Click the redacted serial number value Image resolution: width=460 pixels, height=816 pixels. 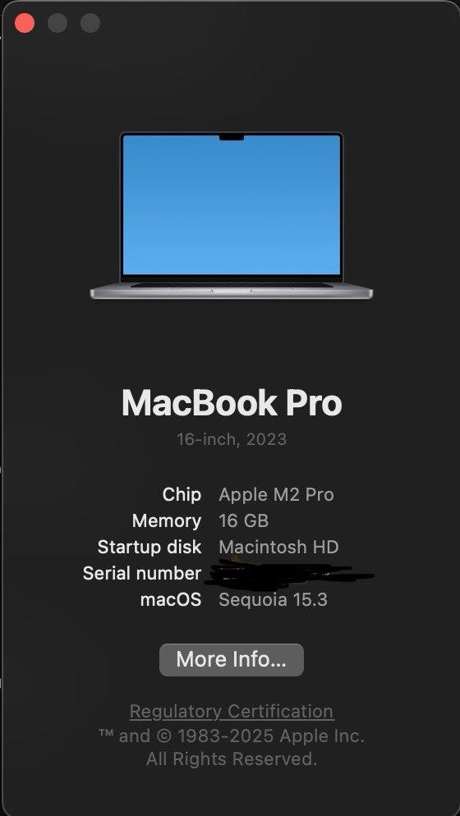click(290, 574)
